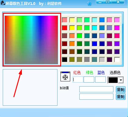
Task: Click the first RGB值 text box
Action: point(96,89)
